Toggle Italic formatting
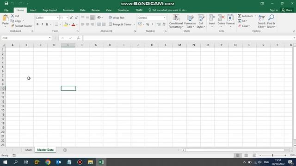The height and width of the screenshot is (166, 296). pos(42,24)
